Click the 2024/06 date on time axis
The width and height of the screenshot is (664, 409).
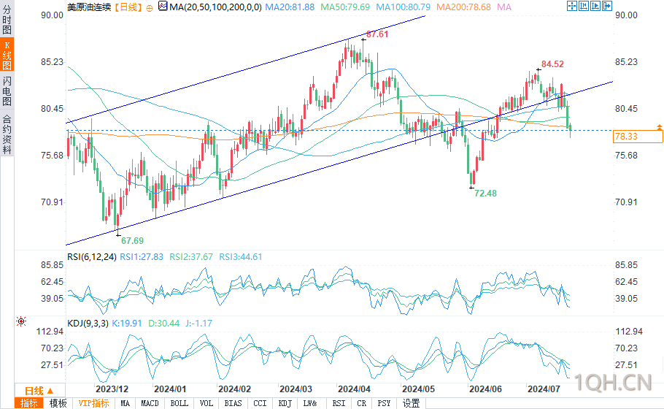click(x=485, y=389)
